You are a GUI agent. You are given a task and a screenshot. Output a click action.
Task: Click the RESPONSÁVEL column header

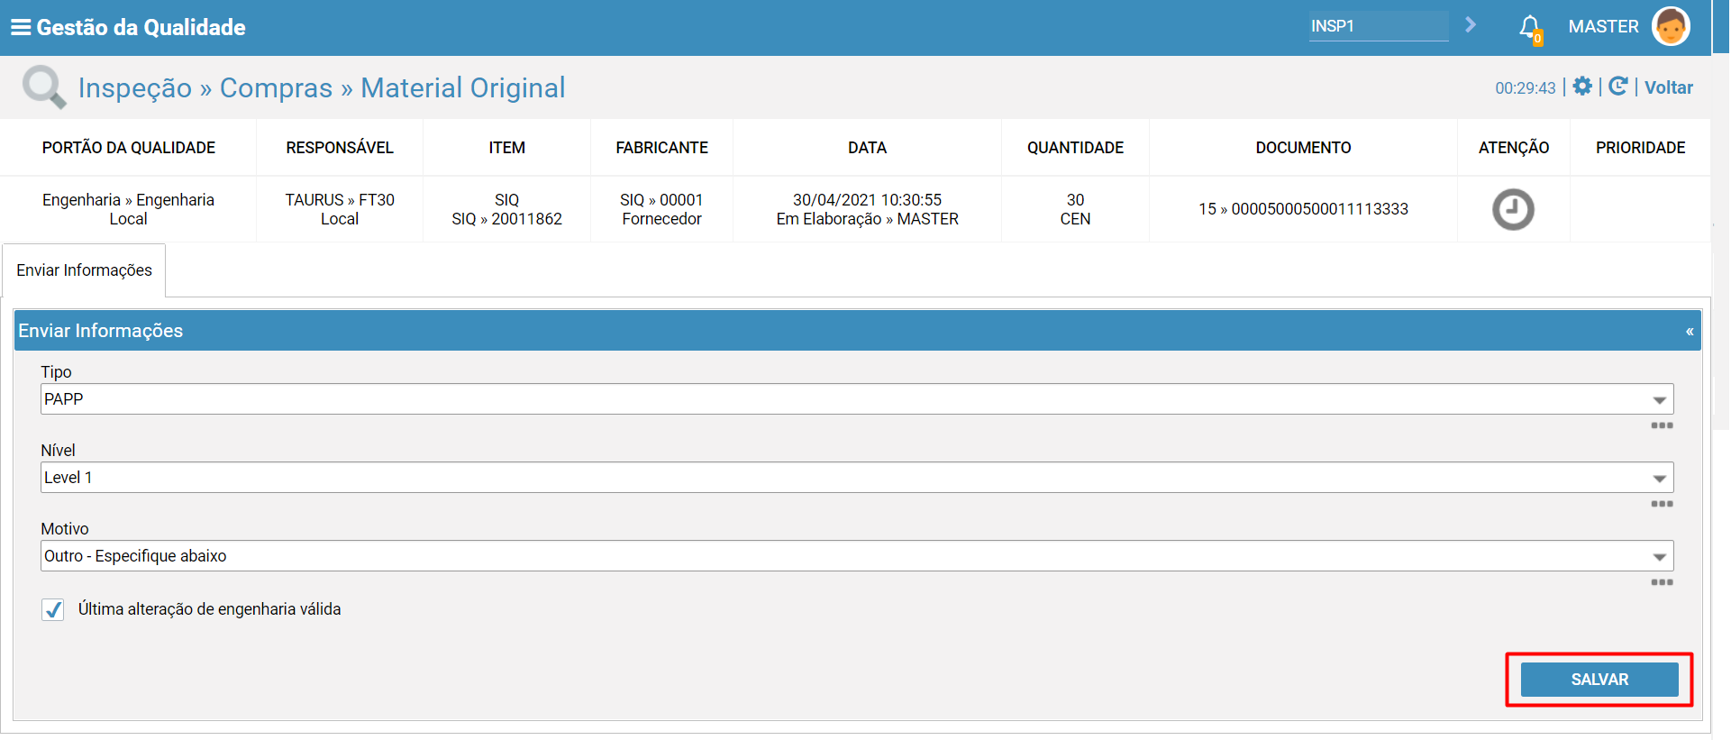pos(340,148)
